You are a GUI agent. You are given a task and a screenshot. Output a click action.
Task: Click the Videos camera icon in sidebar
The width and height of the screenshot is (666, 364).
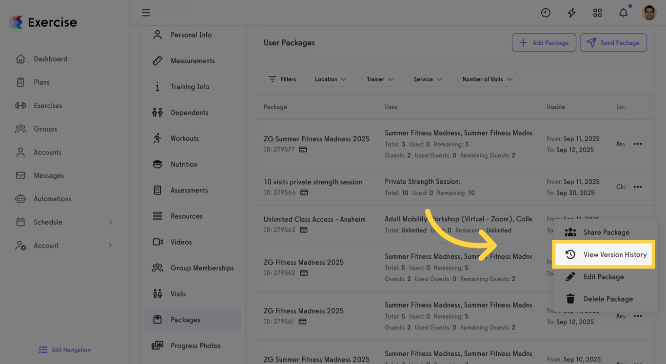(x=157, y=242)
